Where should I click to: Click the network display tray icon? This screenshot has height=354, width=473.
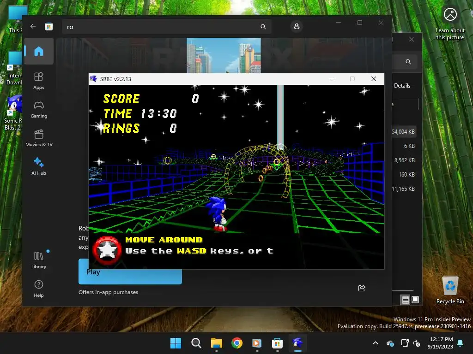click(x=405, y=343)
